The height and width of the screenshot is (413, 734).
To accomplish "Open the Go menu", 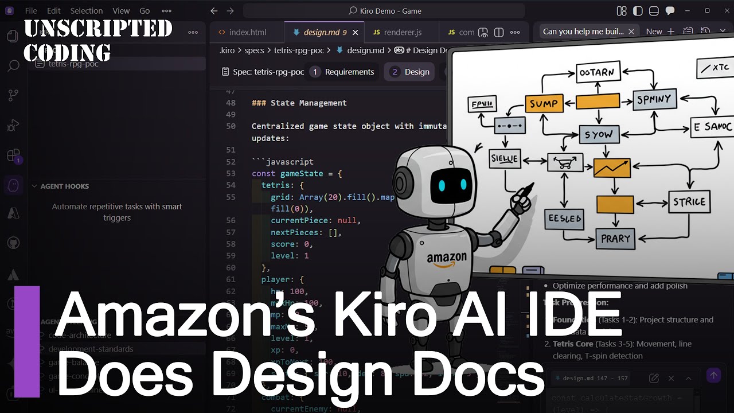I will click(x=145, y=11).
